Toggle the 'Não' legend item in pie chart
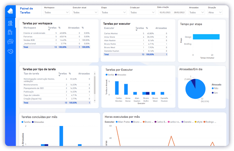234x151 pixels. point(217,89)
